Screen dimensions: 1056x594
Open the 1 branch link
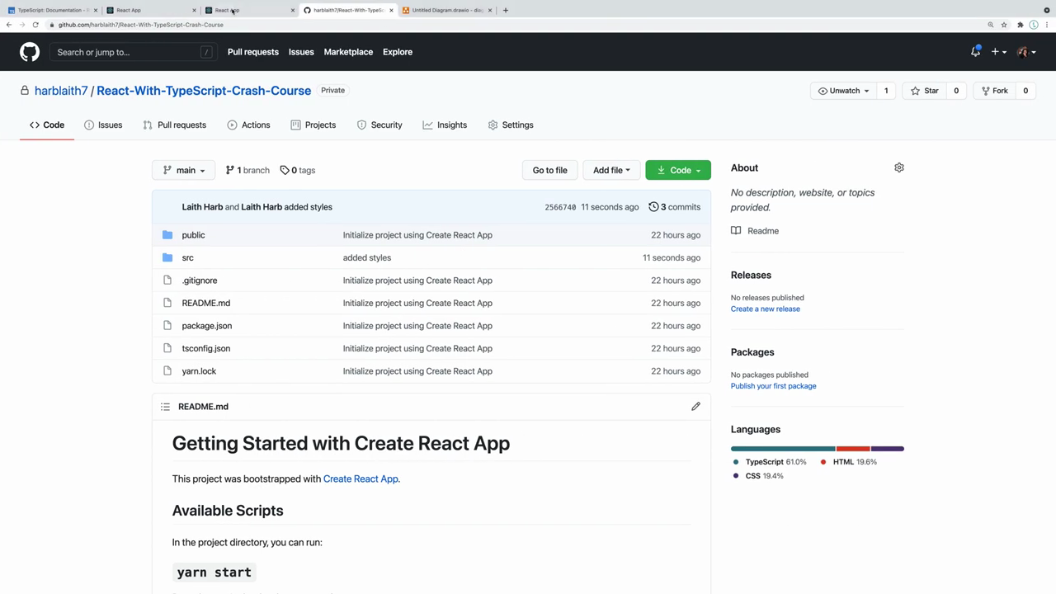click(247, 170)
